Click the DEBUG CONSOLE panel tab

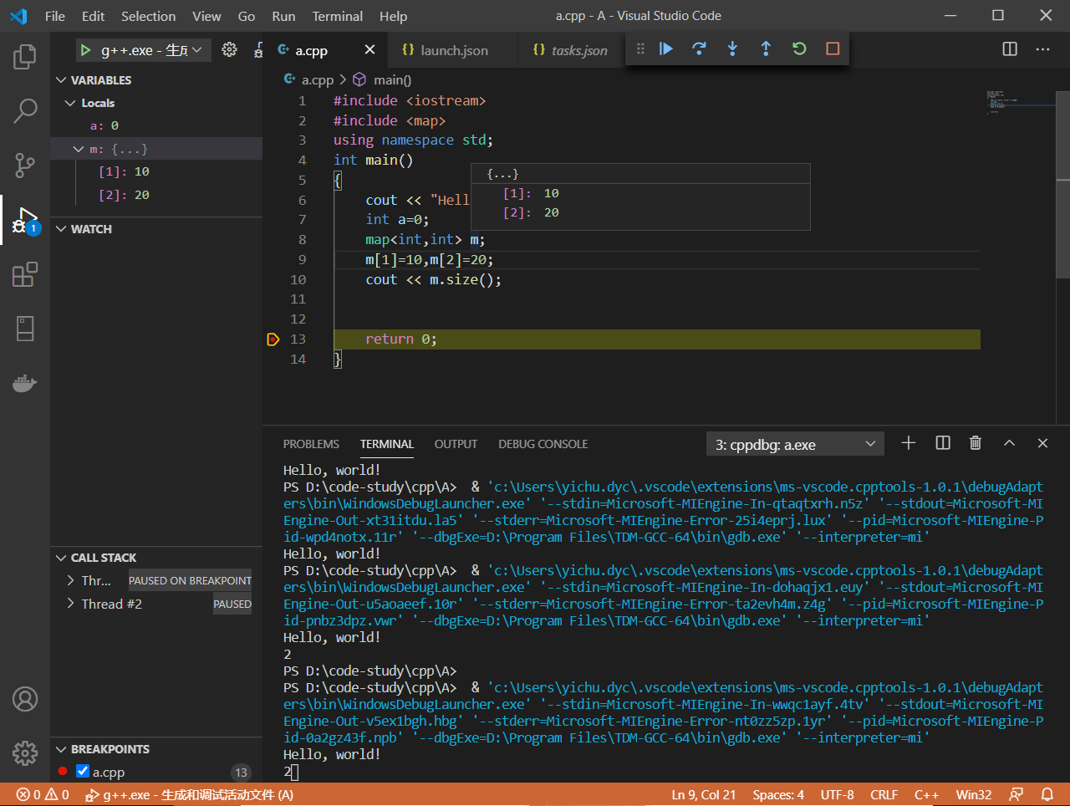pos(543,444)
